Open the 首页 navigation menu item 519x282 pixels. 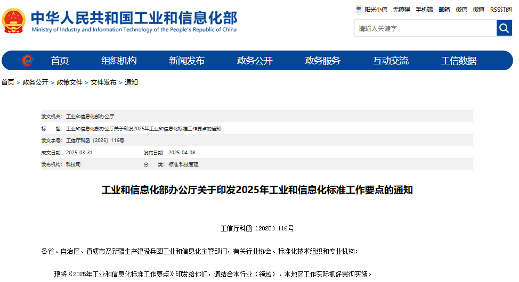click(60, 61)
